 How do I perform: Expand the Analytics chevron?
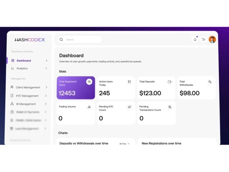(x=46, y=68)
